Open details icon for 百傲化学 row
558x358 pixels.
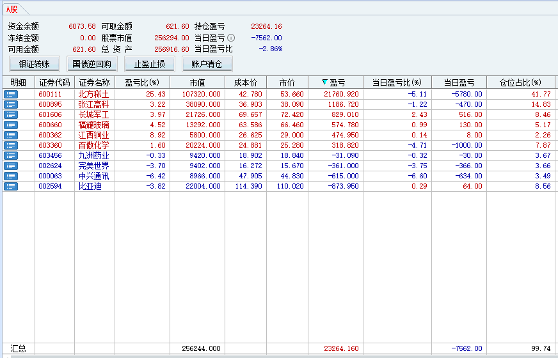coord(11,145)
